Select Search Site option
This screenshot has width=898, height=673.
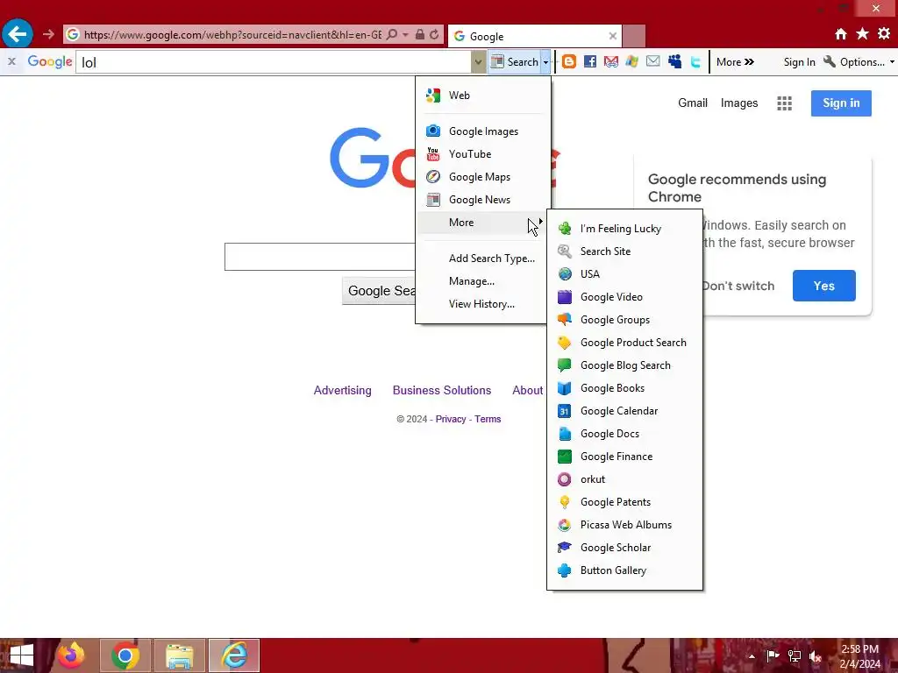[624, 251]
